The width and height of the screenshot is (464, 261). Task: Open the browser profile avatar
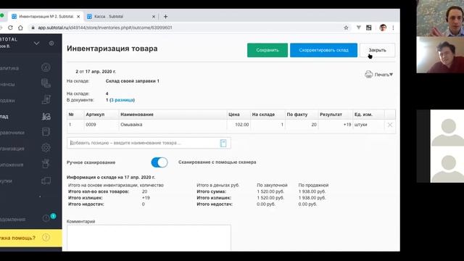coord(383,28)
